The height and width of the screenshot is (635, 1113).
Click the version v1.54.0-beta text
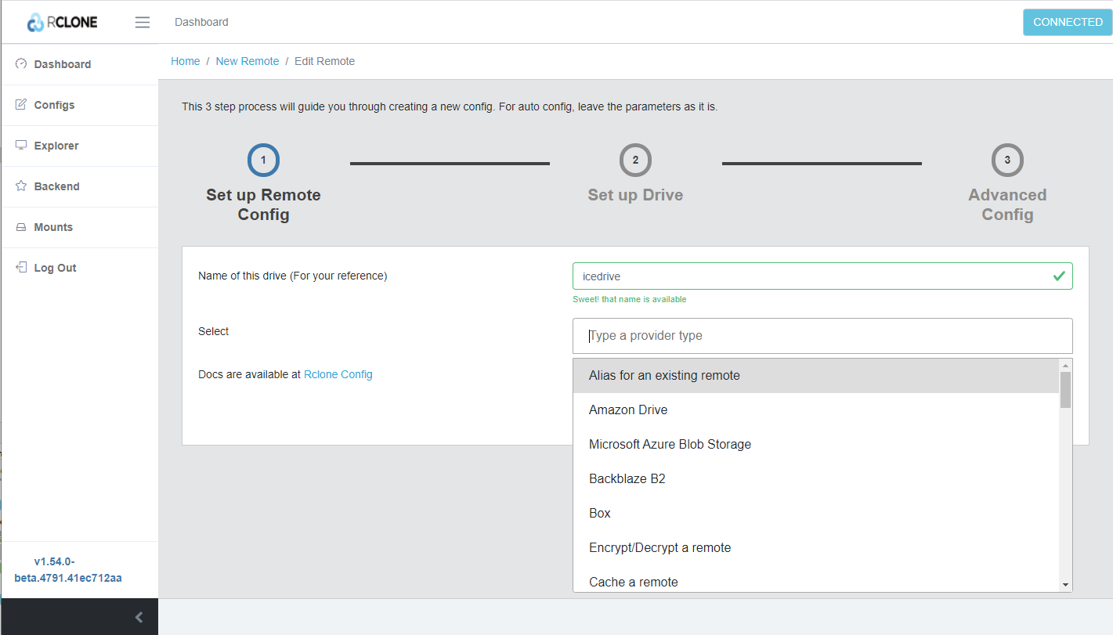pos(68,570)
